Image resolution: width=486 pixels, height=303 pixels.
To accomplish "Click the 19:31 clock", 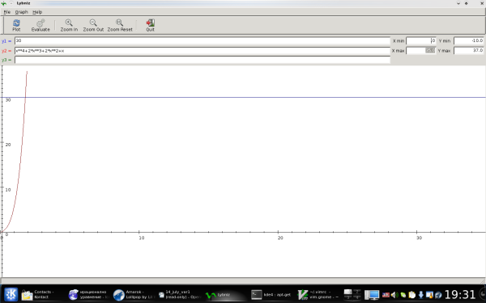I will click(x=460, y=294).
